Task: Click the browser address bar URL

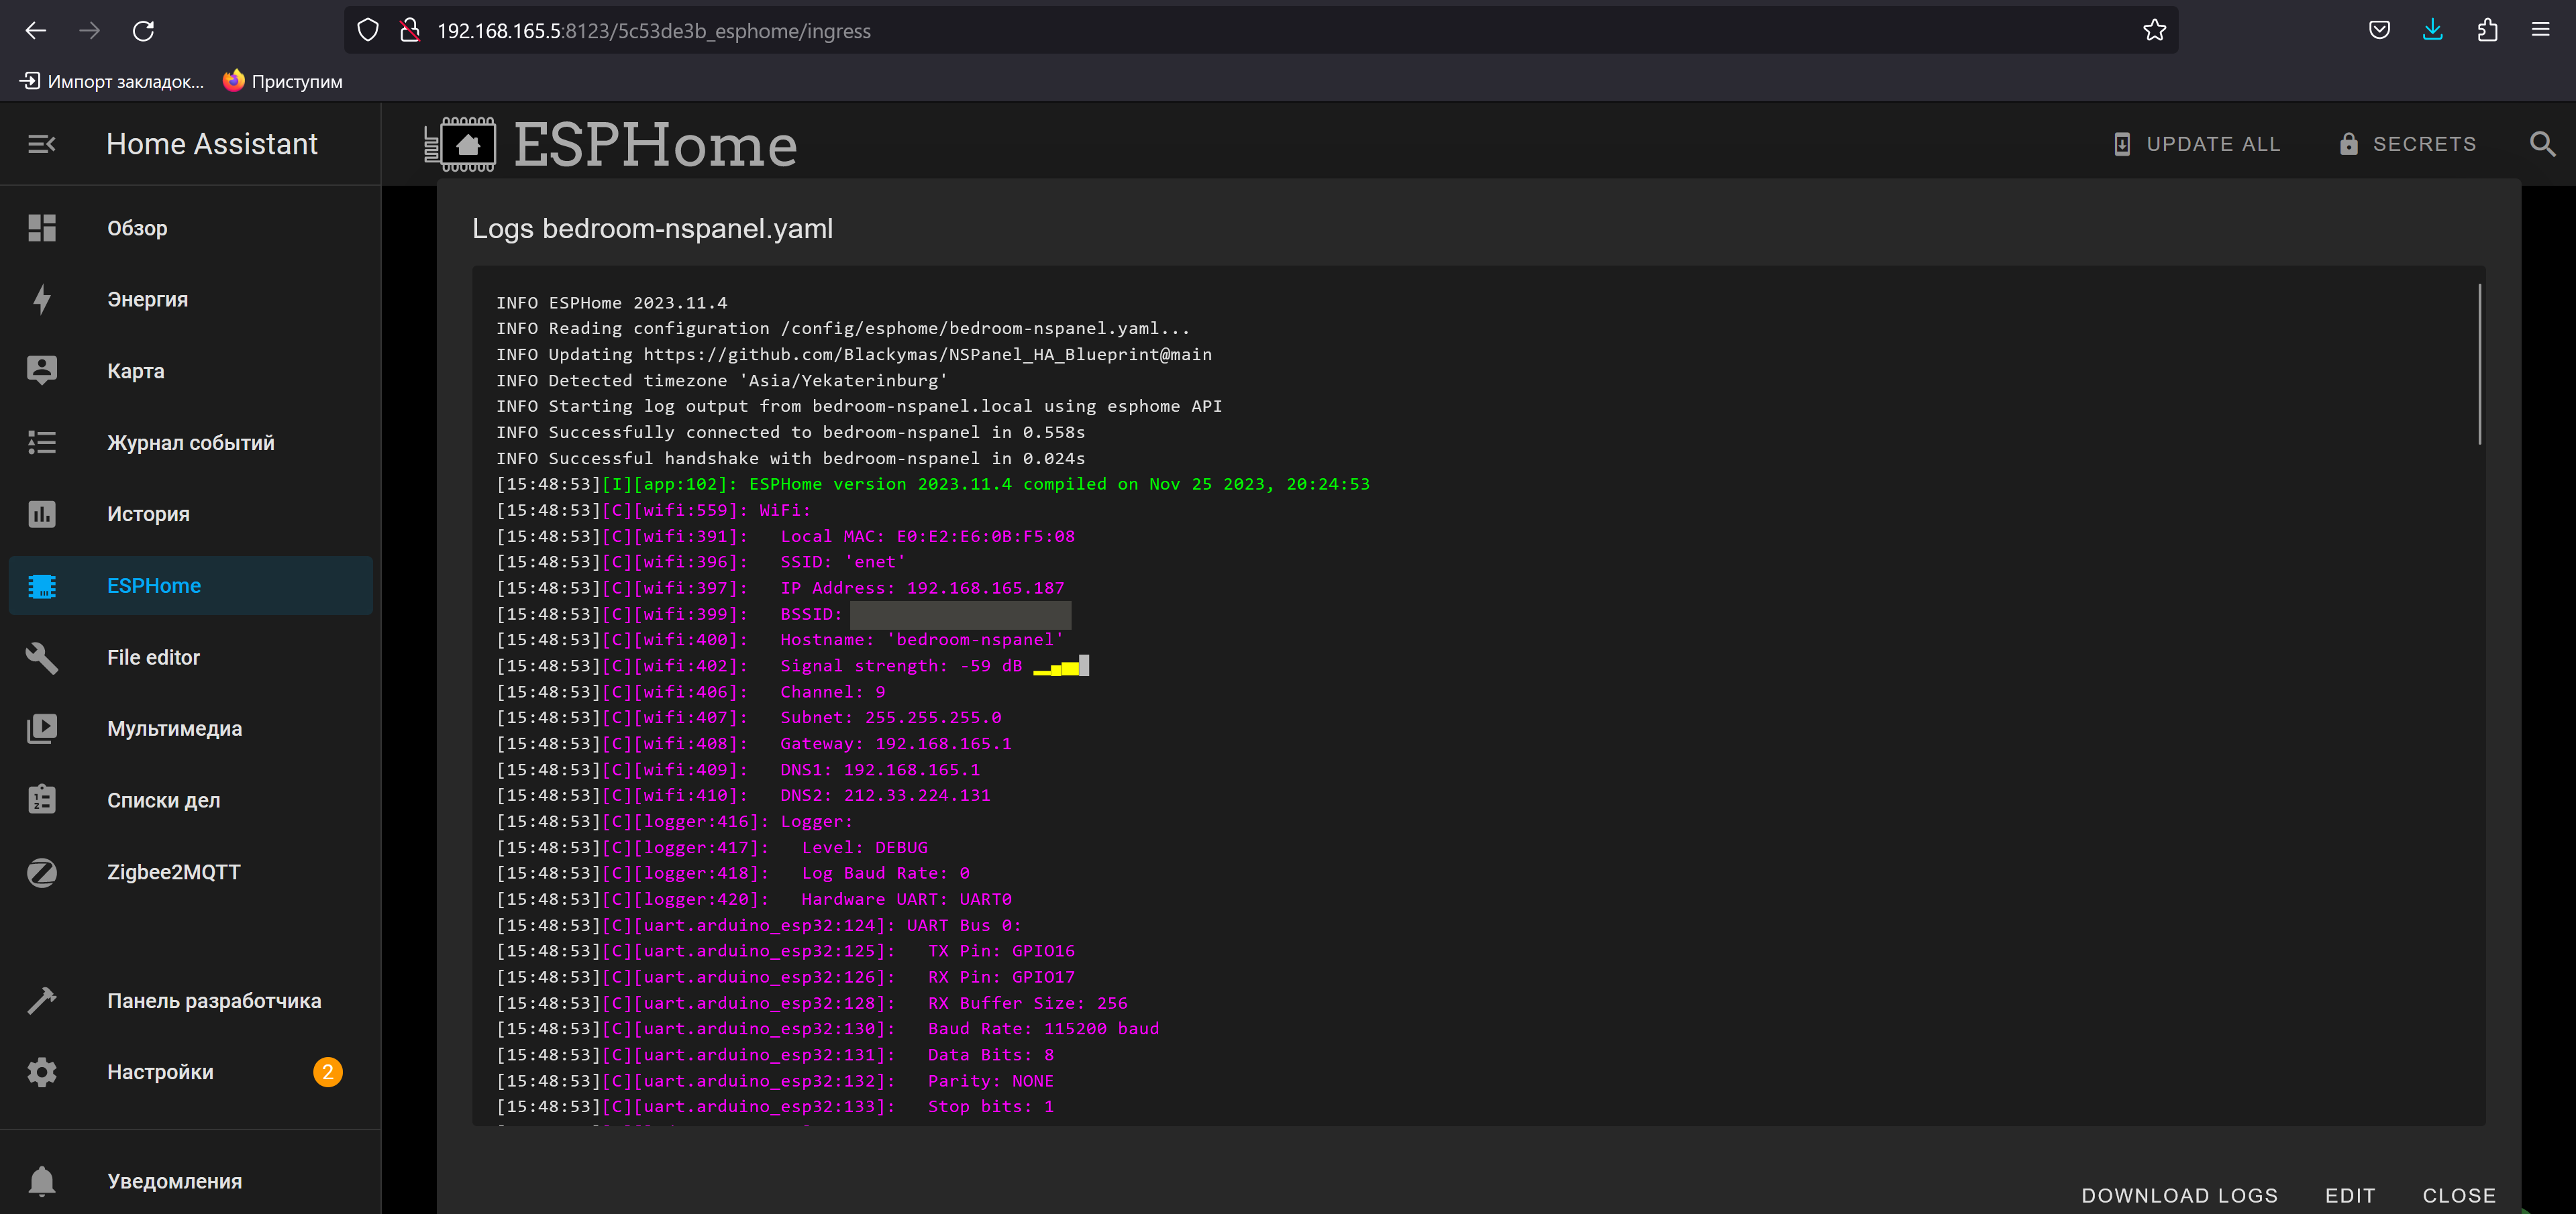Action: click(654, 31)
